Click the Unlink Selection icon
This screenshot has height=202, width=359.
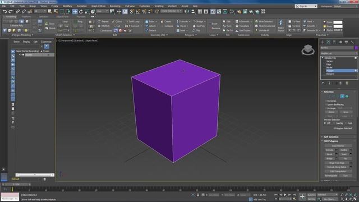tap(24, 11)
